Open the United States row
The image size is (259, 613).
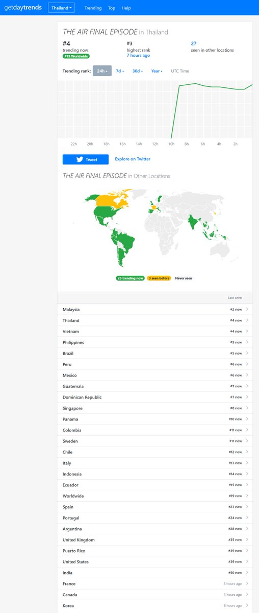click(x=155, y=562)
